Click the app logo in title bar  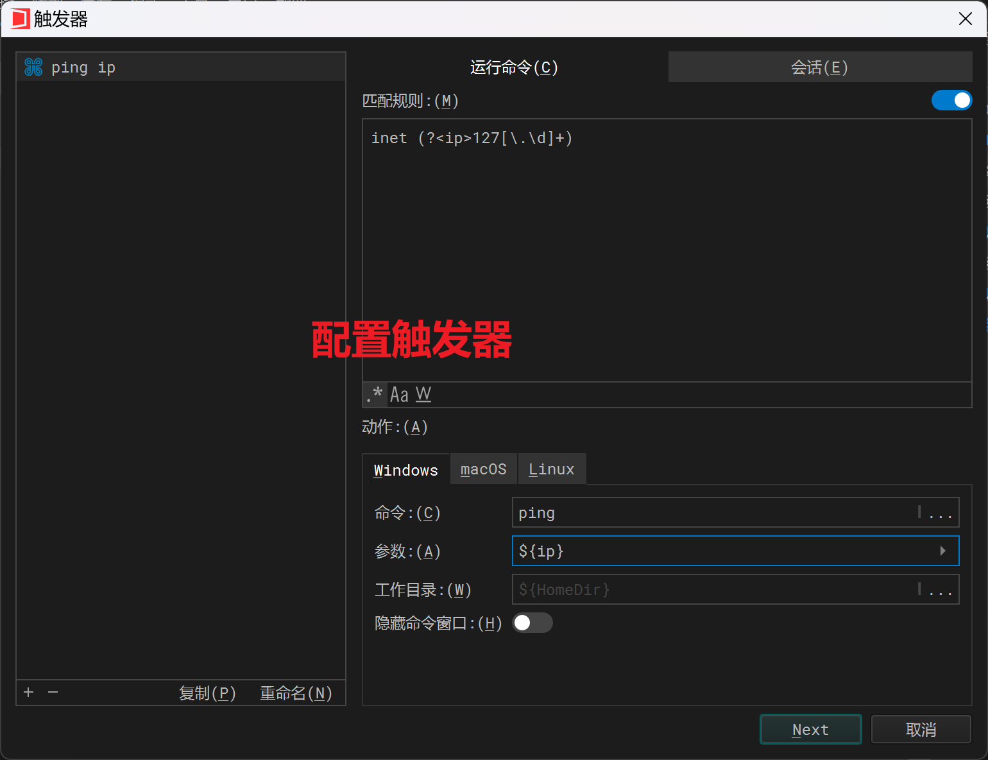(x=20, y=19)
